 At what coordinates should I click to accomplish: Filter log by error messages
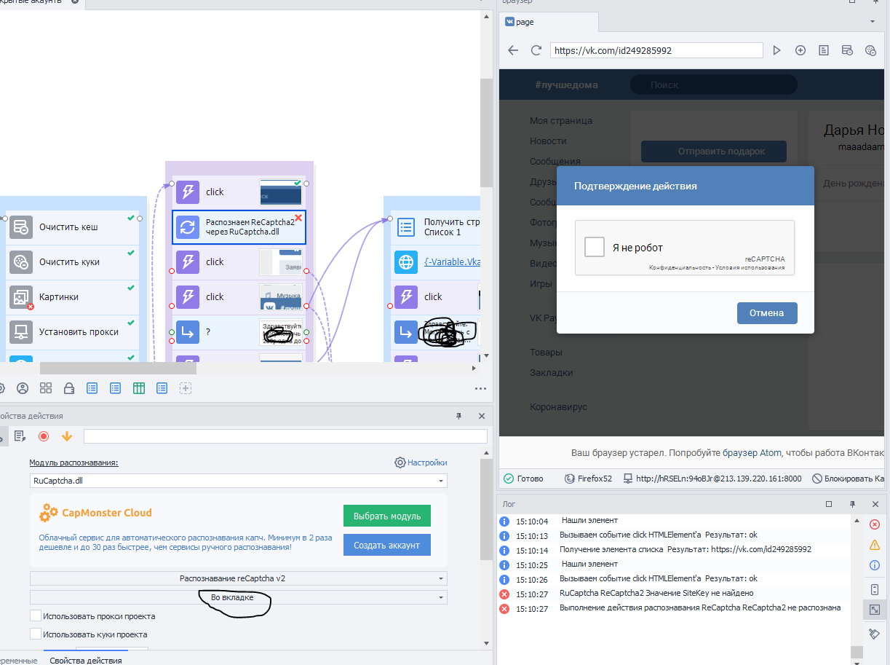click(875, 524)
